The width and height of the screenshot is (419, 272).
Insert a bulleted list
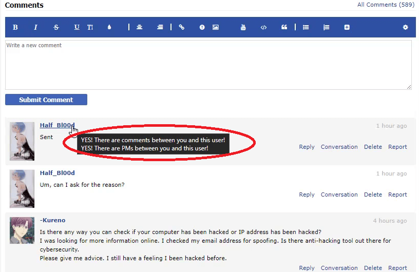tap(306, 27)
